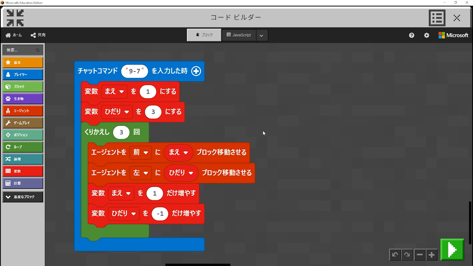
Task: Open the settings gear icon
Action: (426, 35)
